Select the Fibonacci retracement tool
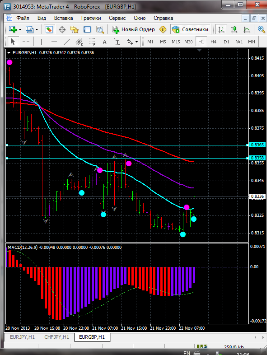 point(92,42)
